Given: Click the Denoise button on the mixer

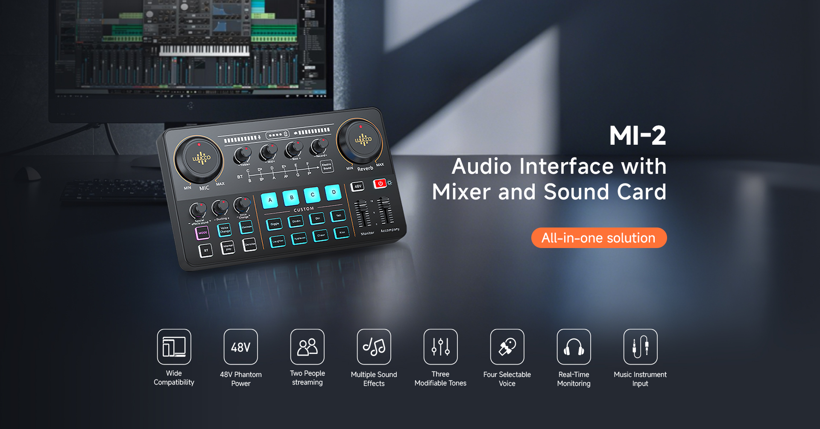Looking at the screenshot, I should tap(250, 244).
